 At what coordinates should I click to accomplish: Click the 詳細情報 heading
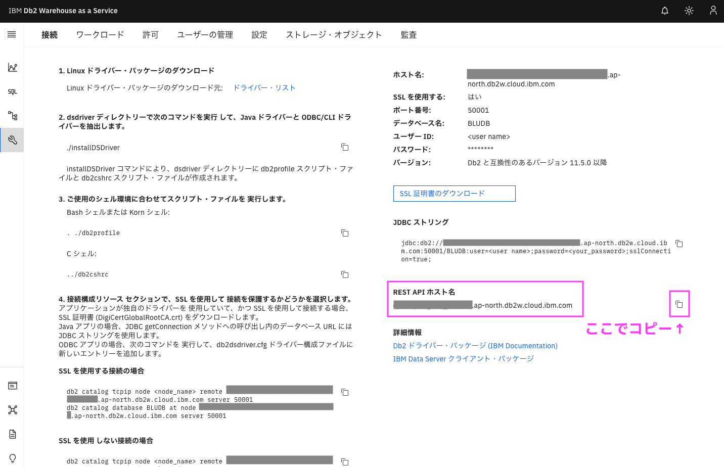pos(408,333)
